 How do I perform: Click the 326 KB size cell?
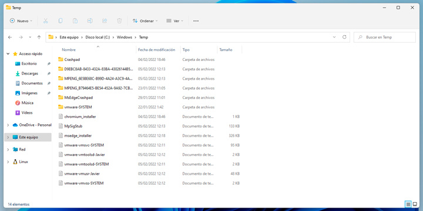coord(234,135)
